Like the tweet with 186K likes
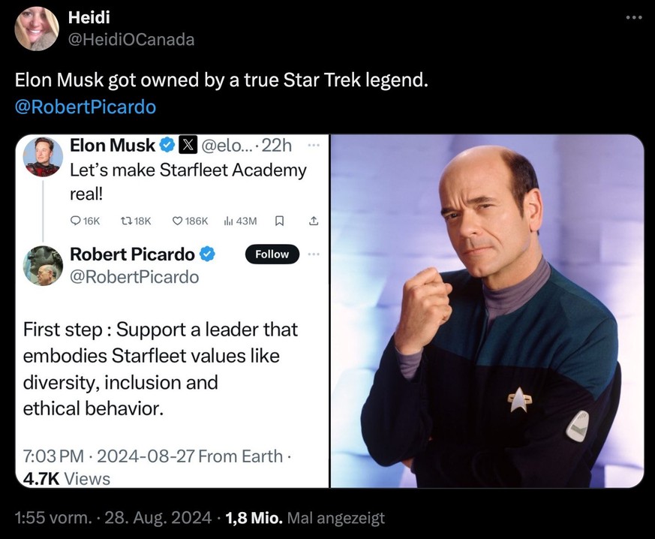 (x=178, y=221)
